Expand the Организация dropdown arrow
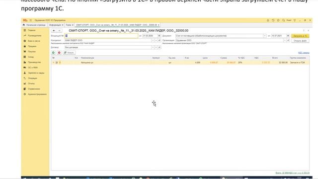Image resolution: width=318 pixels, height=179 pixels. [x=285, y=40]
